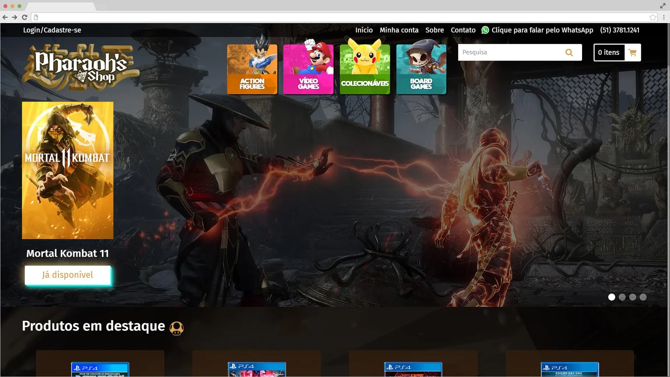
Task: Click the Mortal Kombat 11 cover image
Action: pyautogui.click(x=68, y=170)
